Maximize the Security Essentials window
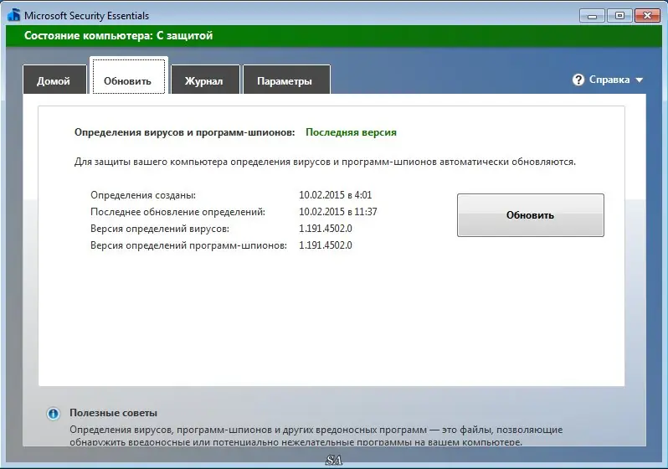 pyautogui.click(x=619, y=16)
